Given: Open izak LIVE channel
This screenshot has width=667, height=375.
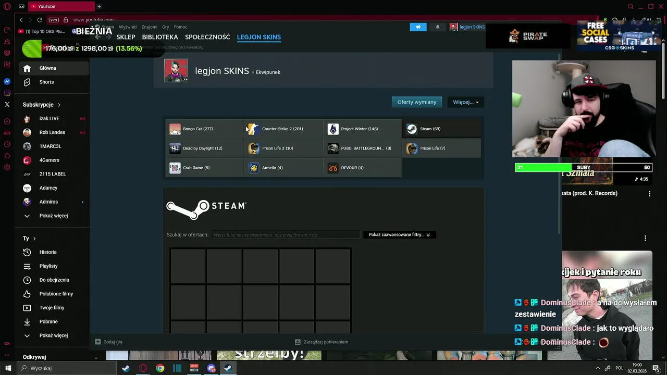Looking at the screenshot, I should click(53, 119).
